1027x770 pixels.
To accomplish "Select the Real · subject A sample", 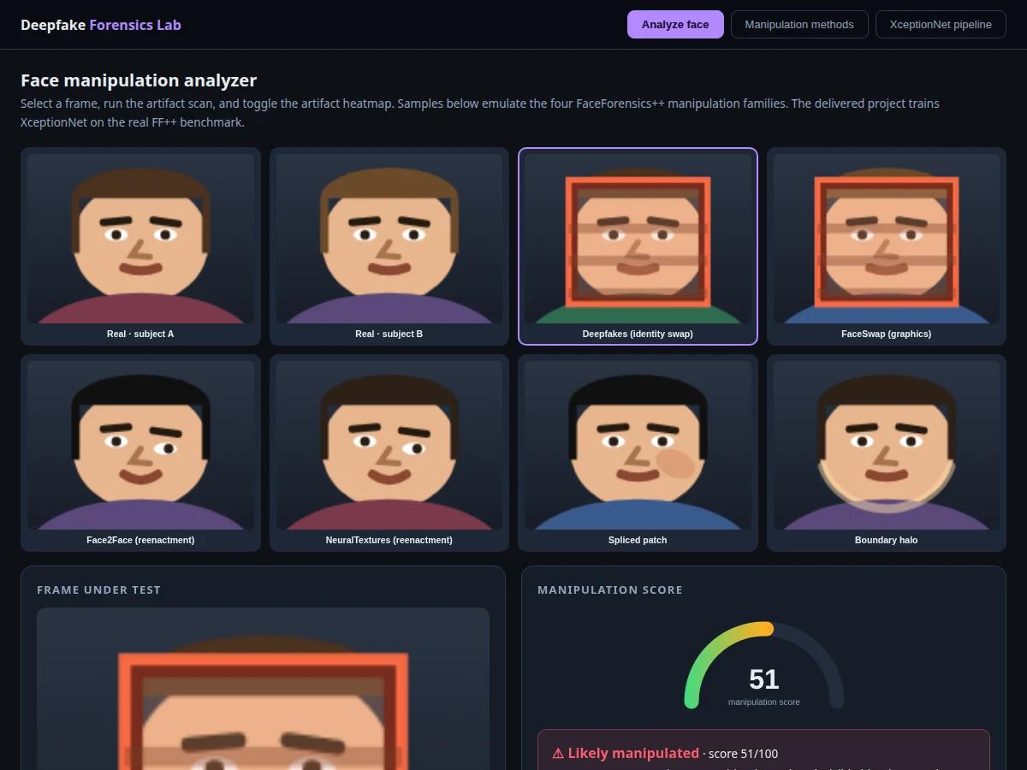I will [x=140, y=246].
